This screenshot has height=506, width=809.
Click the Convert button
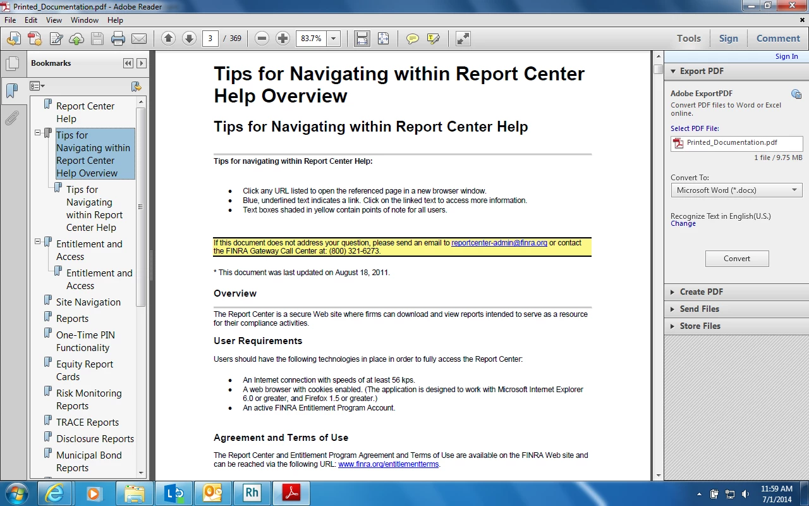coord(737,259)
